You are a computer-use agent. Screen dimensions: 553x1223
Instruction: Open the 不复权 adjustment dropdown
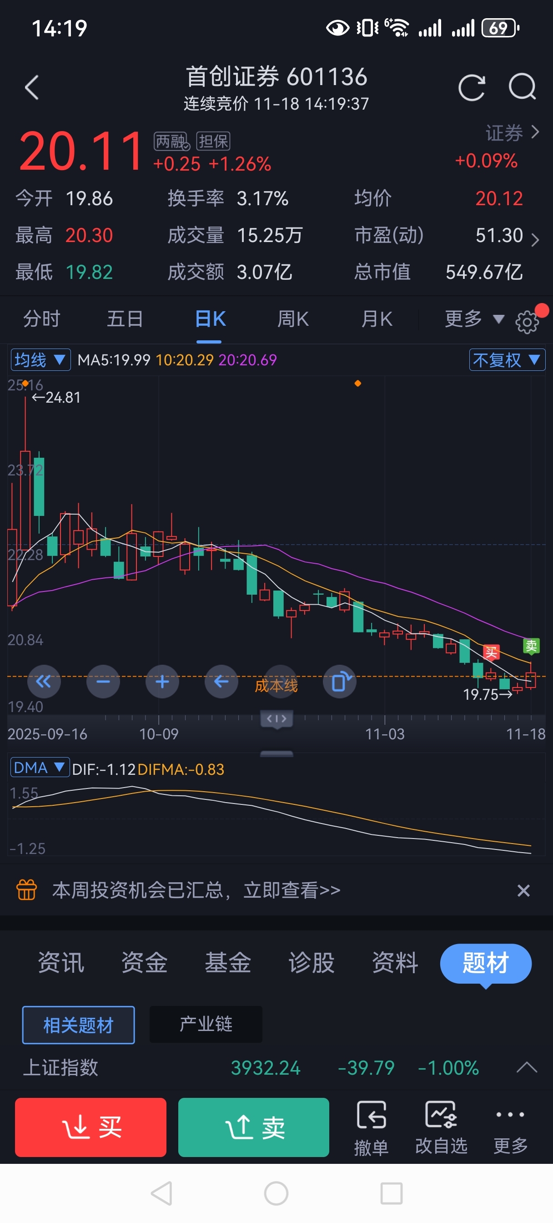[507, 359]
